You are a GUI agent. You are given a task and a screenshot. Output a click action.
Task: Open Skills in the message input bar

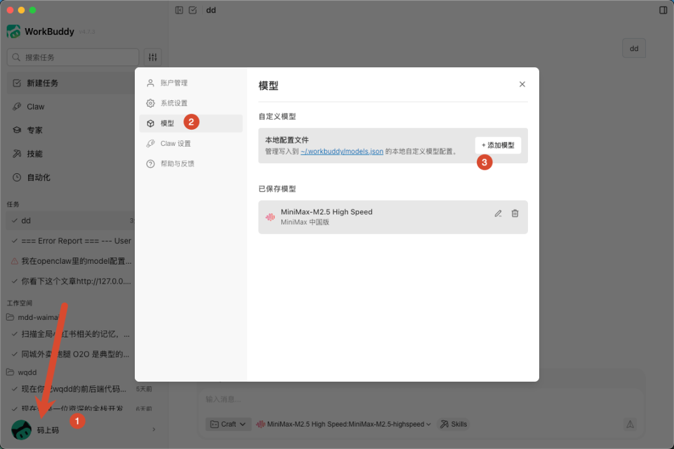pyautogui.click(x=453, y=424)
